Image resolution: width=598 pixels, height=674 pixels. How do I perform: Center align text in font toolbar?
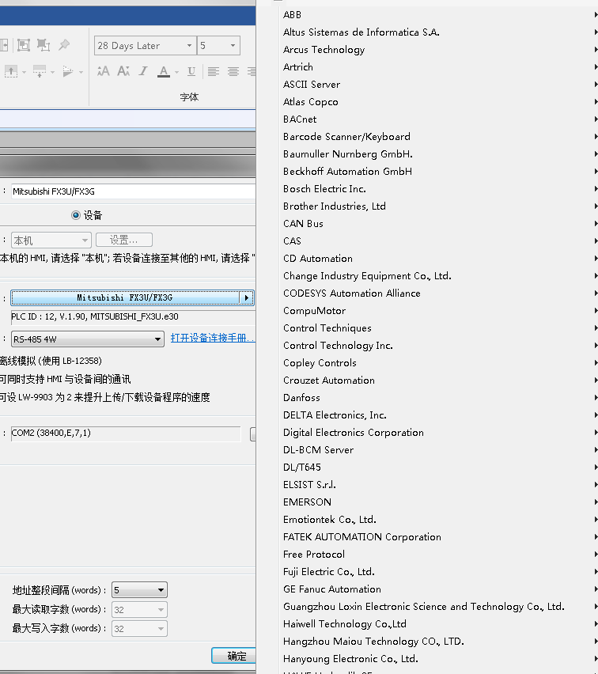[233, 71]
